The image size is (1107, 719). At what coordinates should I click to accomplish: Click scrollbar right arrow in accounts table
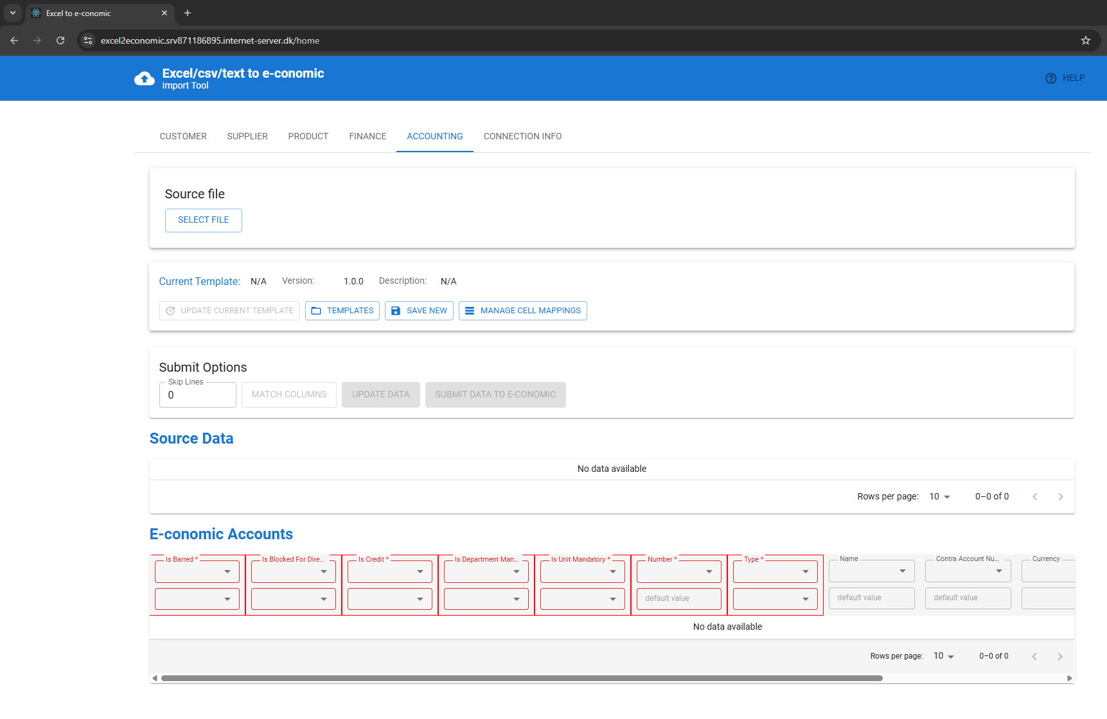tap(1070, 678)
